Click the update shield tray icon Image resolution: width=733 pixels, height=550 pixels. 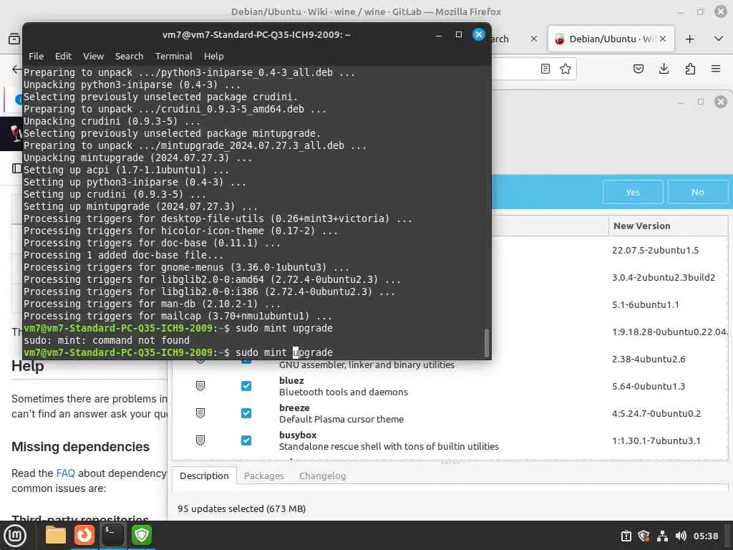point(644,536)
